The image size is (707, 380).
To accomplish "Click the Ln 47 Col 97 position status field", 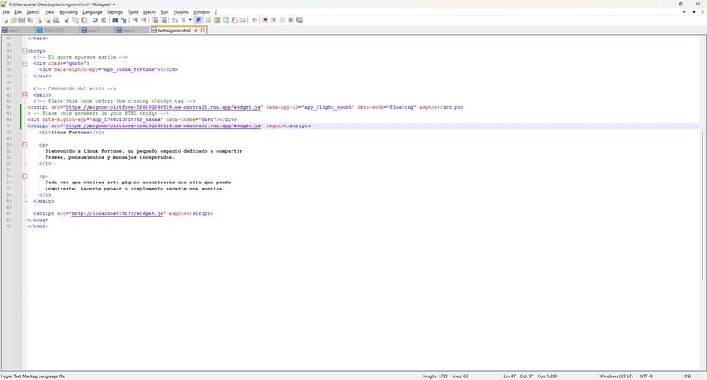I will point(530,376).
